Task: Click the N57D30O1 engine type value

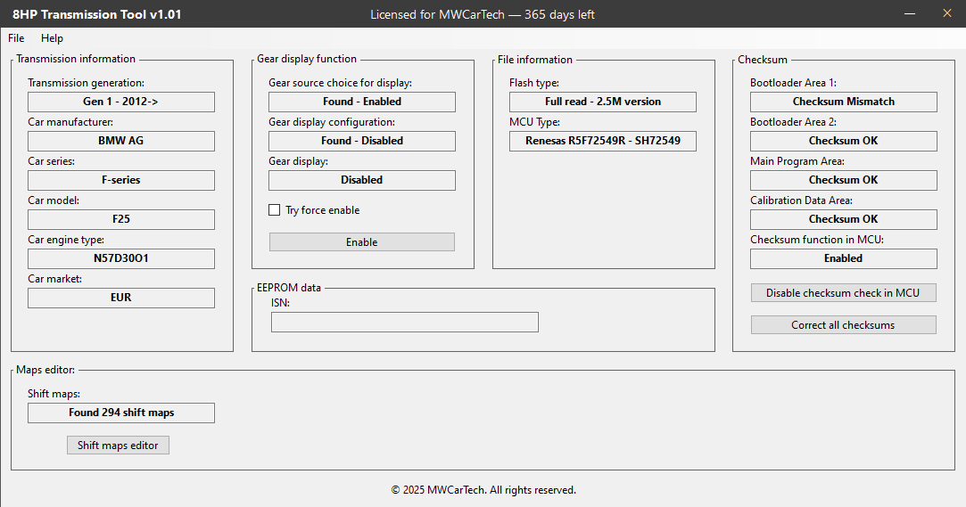Action: [121, 258]
